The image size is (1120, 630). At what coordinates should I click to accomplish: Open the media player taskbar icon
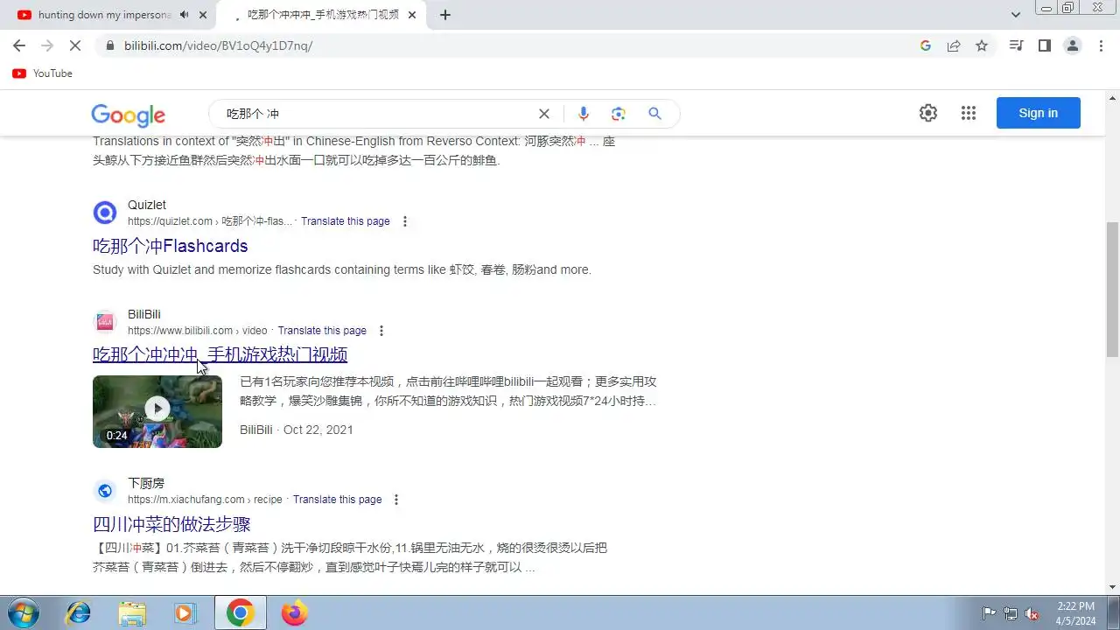pyautogui.click(x=185, y=613)
